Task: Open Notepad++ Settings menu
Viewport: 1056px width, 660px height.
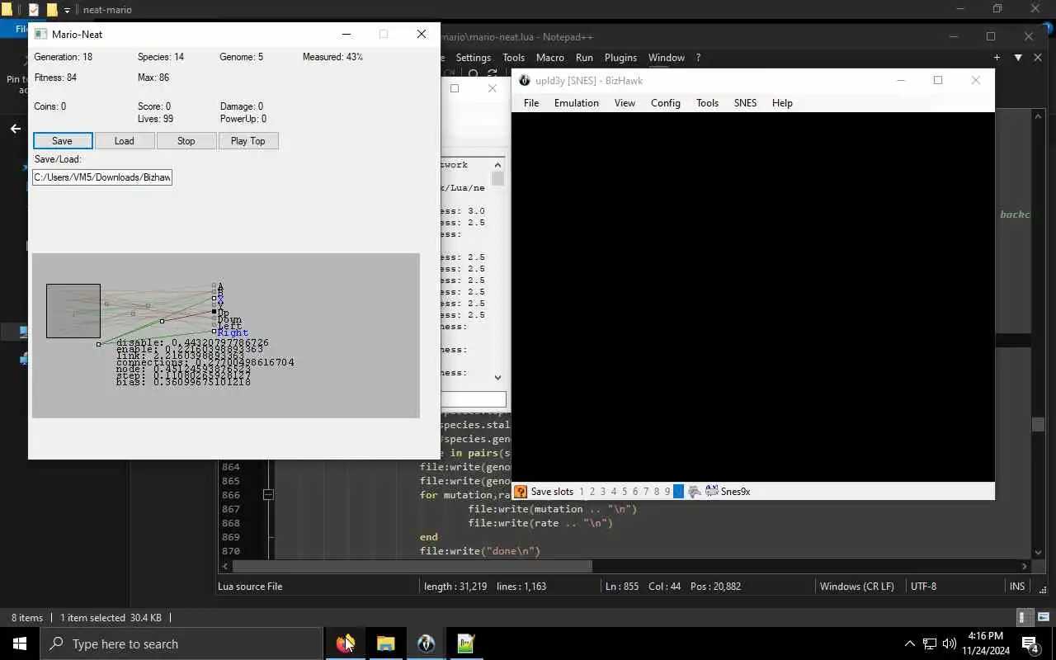Action: click(x=474, y=58)
